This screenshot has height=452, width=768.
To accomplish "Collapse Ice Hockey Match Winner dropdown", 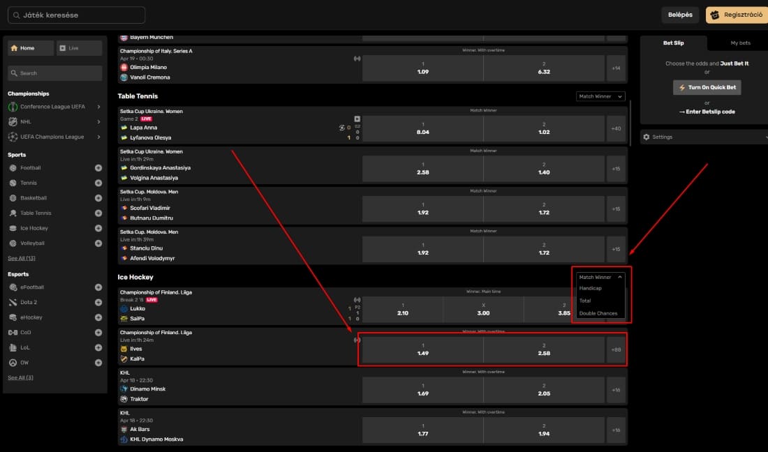I will [600, 278].
